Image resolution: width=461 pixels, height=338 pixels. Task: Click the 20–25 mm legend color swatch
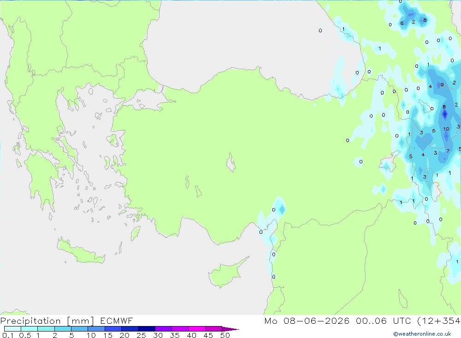[130, 329]
